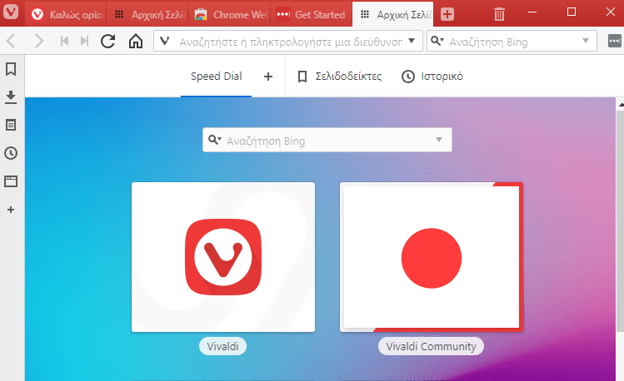Open the closed tabs trash can

coord(499,14)
